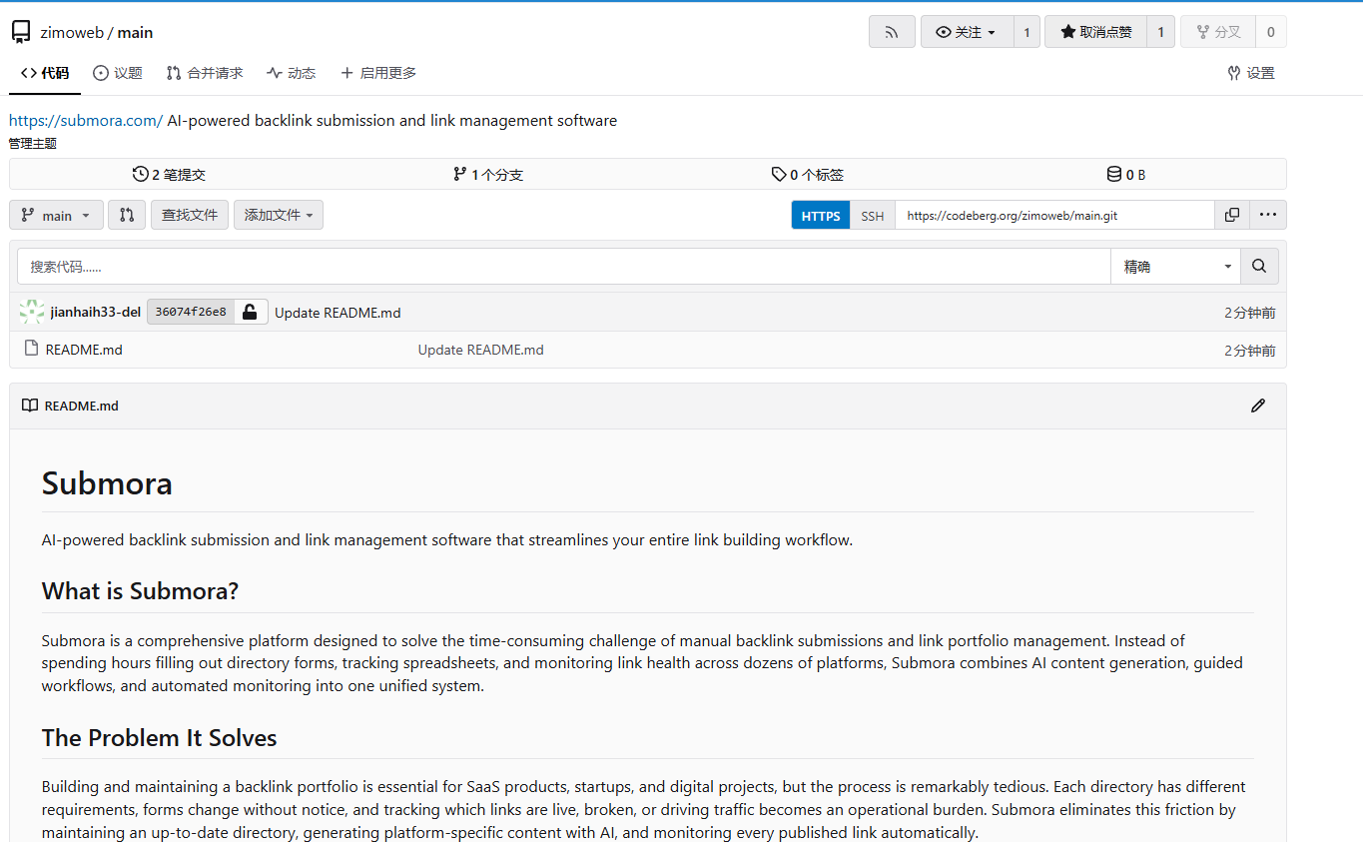The width and height of the screenshot is (1363, 842).
Task: Open 设置 repository settings
Action: [1251, 73]
